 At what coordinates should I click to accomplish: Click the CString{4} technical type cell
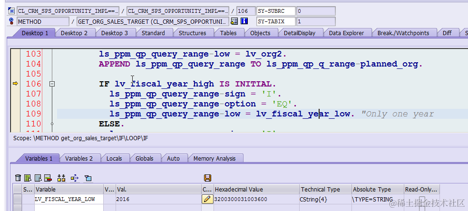325,199
